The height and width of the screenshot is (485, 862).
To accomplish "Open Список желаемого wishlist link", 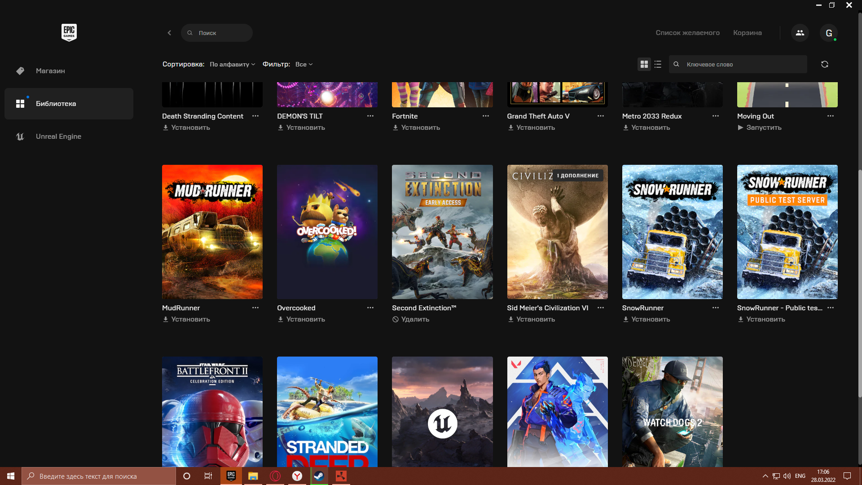I will 688,32.
